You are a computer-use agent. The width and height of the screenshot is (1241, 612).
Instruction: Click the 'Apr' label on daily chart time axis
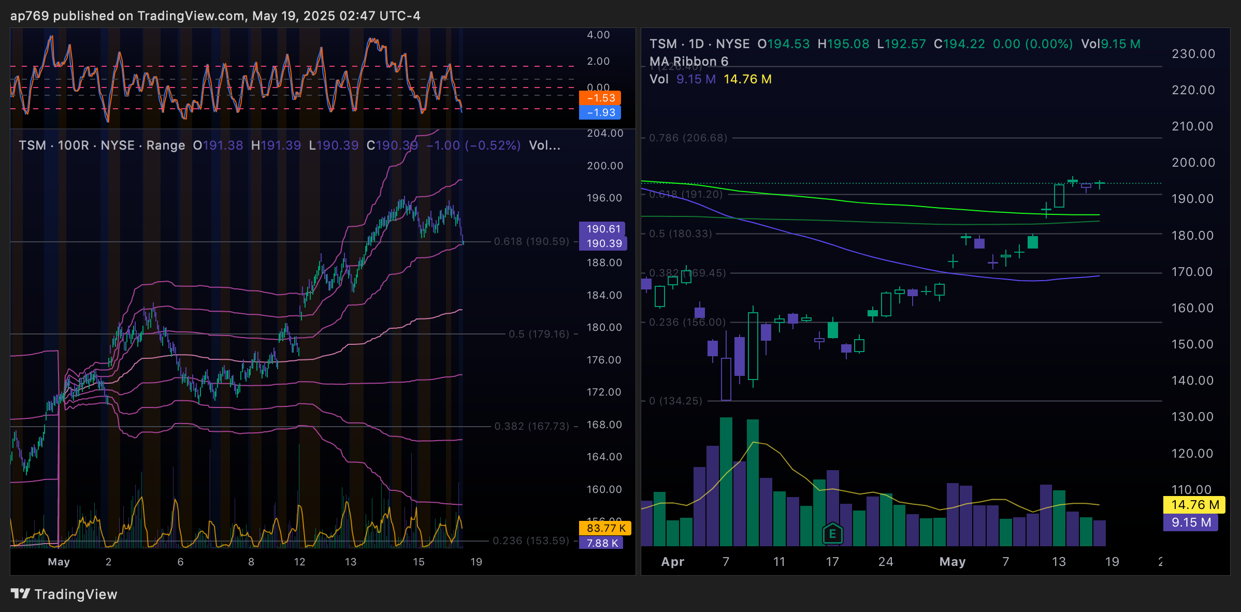coord(672,562)
